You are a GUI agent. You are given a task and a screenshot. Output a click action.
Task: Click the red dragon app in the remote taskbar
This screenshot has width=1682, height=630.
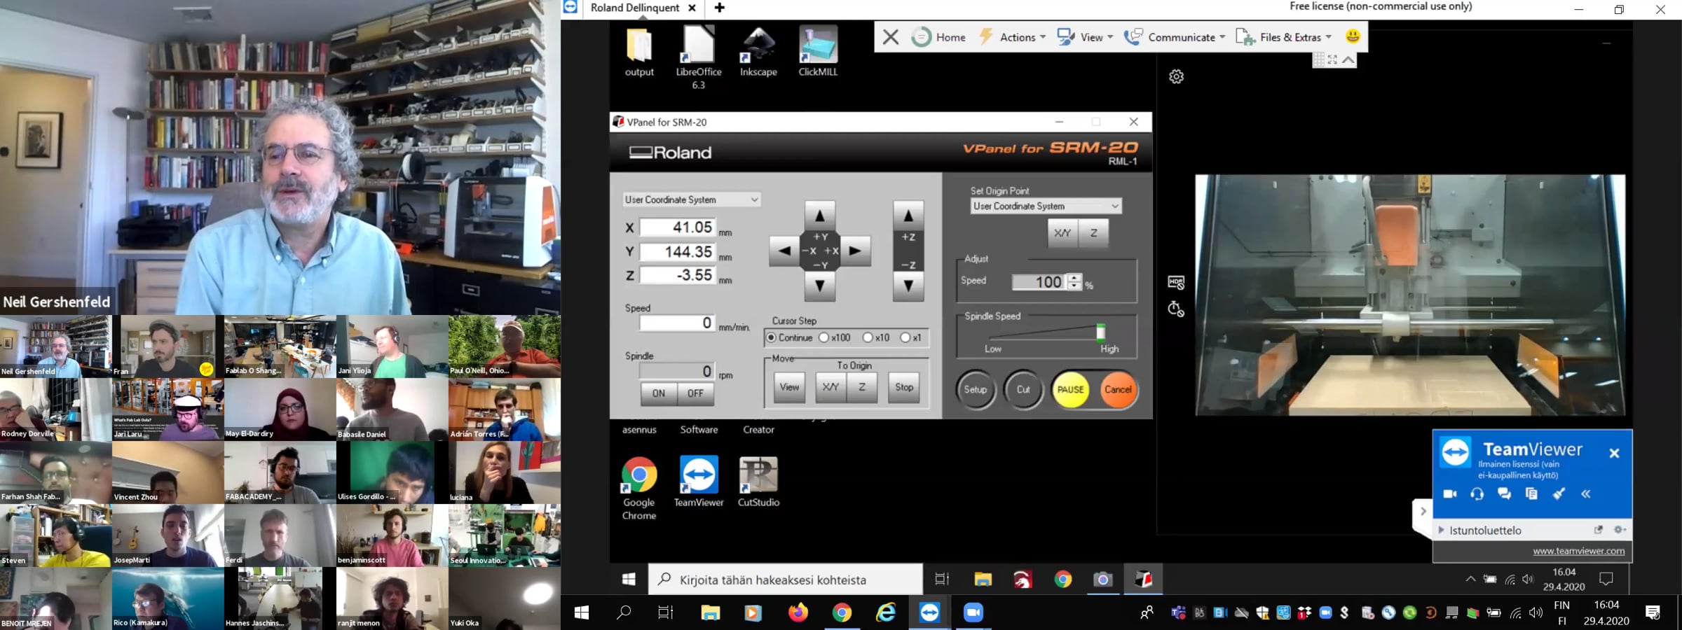pos(1023,580)
